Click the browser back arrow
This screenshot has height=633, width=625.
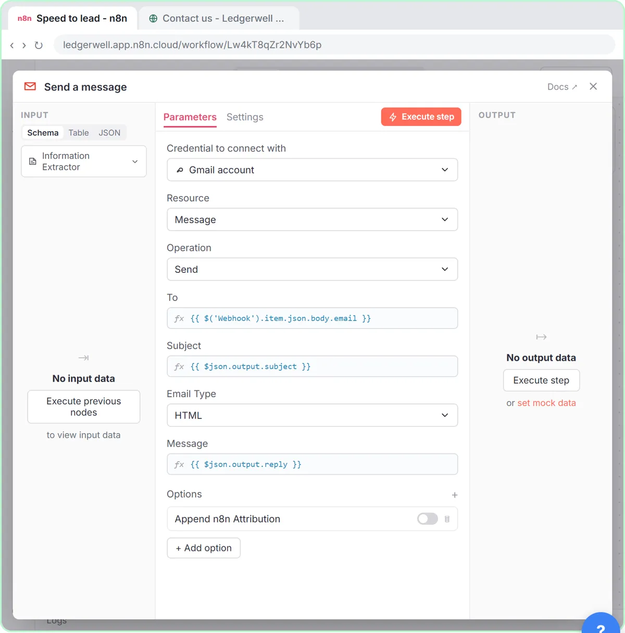pos(12,45)
